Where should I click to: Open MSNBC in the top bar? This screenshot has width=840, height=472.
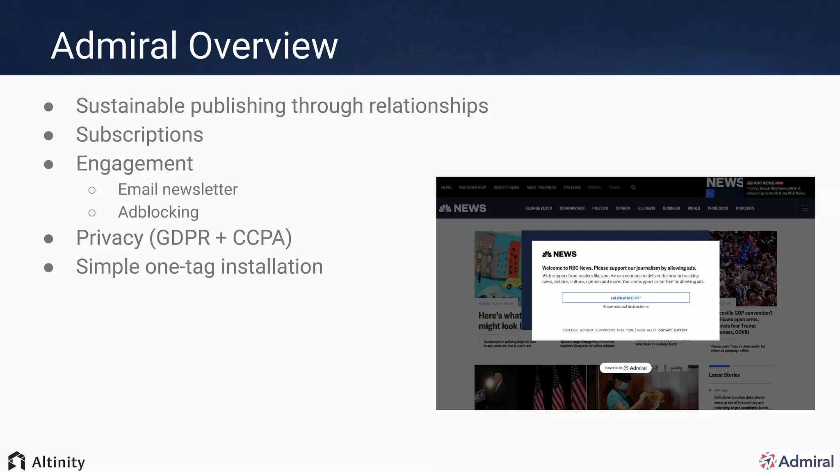point(594,187)
